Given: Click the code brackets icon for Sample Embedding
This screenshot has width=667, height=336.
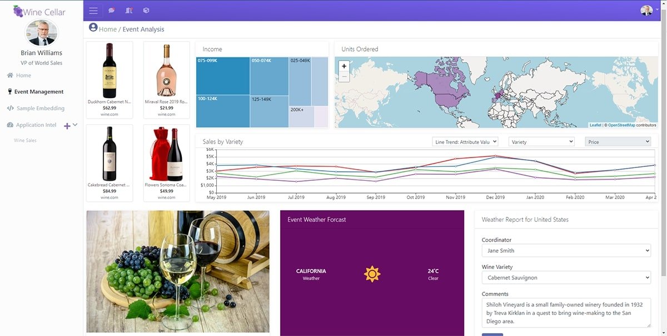Looking at the screenshot, I should pyautogui.click(x=11, y=109).
